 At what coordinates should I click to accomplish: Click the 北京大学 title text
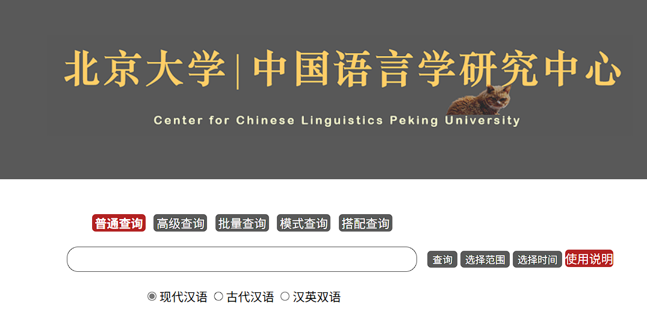[x=145, y=69]
